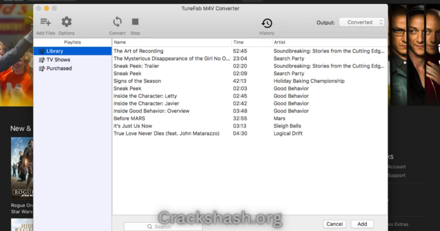This screenshot has width=440, height=231.
Task: Select Signs of the Season row
Action: 250,81
